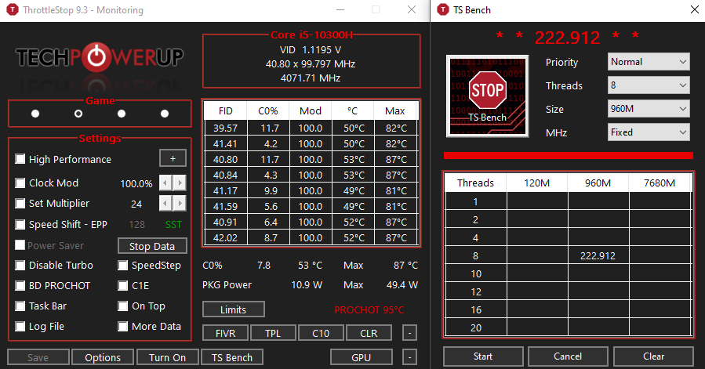Image resolution: width=705 pixels, height=369 pixels.
Task: Click the CLR button to reset maximums
Action: [x=369, y=333]
